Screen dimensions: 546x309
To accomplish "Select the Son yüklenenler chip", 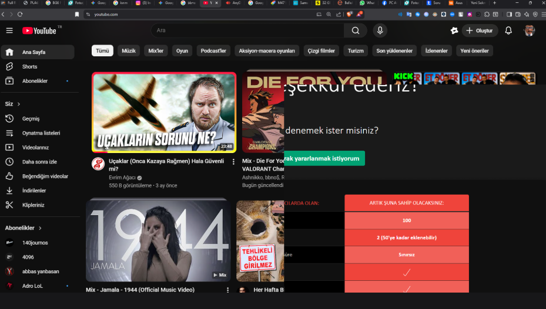I will pyautogui.click(x=394, y=51).
